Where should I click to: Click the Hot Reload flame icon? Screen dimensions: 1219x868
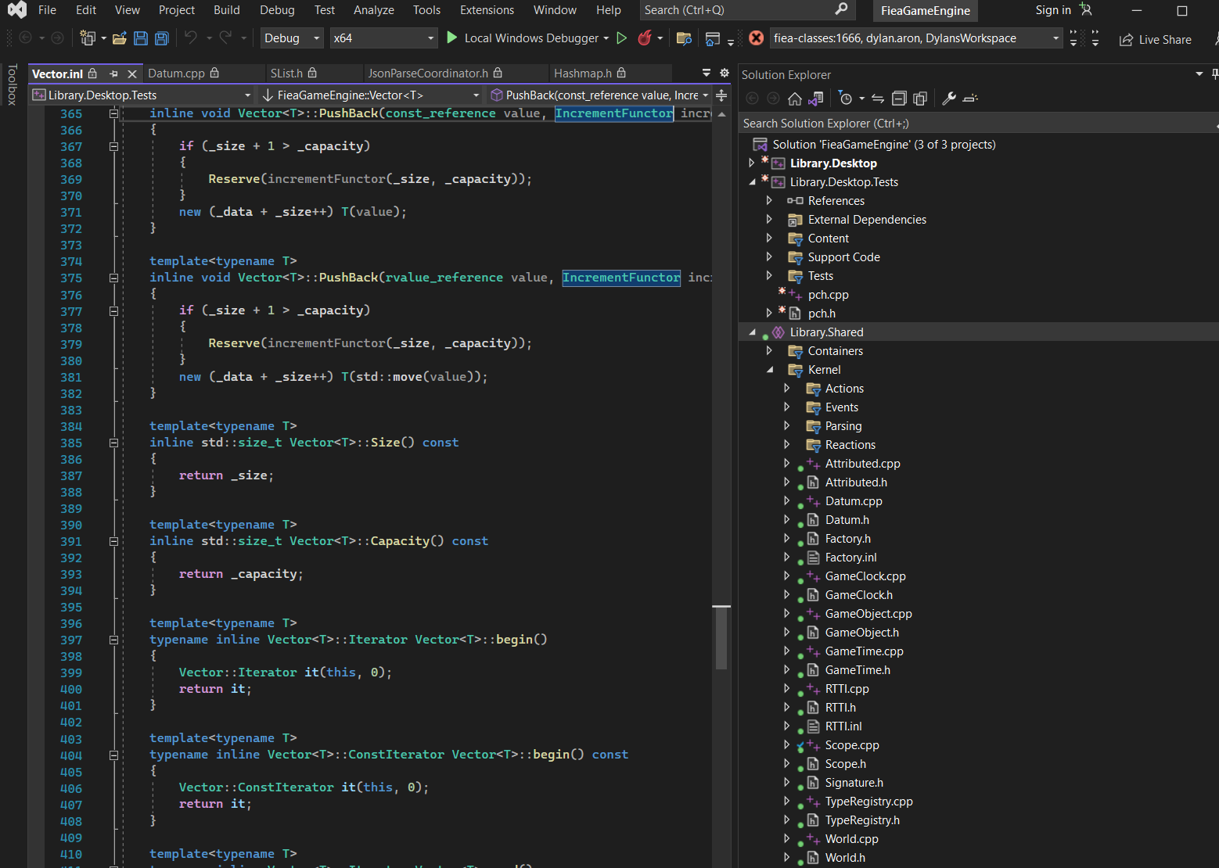pos(645,38)
